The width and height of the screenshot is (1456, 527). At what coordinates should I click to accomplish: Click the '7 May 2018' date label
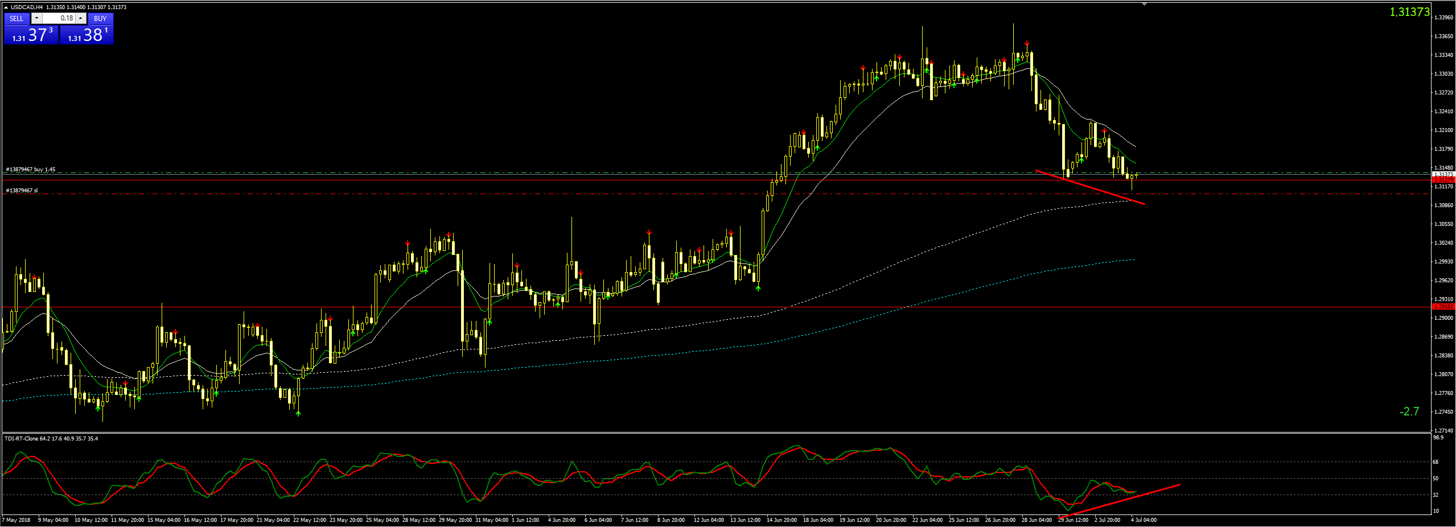[x=17, y=520]
